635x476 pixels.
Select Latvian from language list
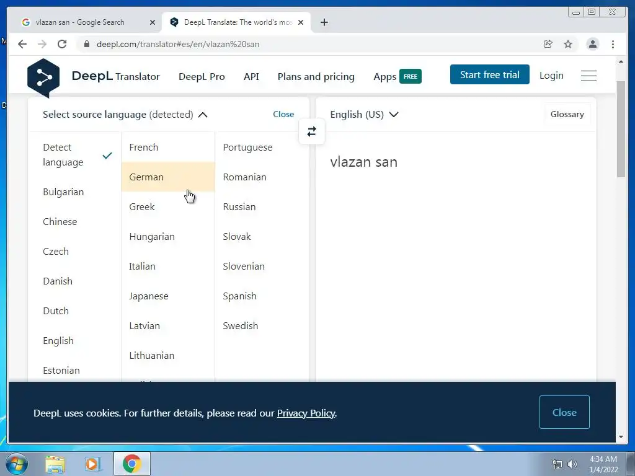pos(168,326)
